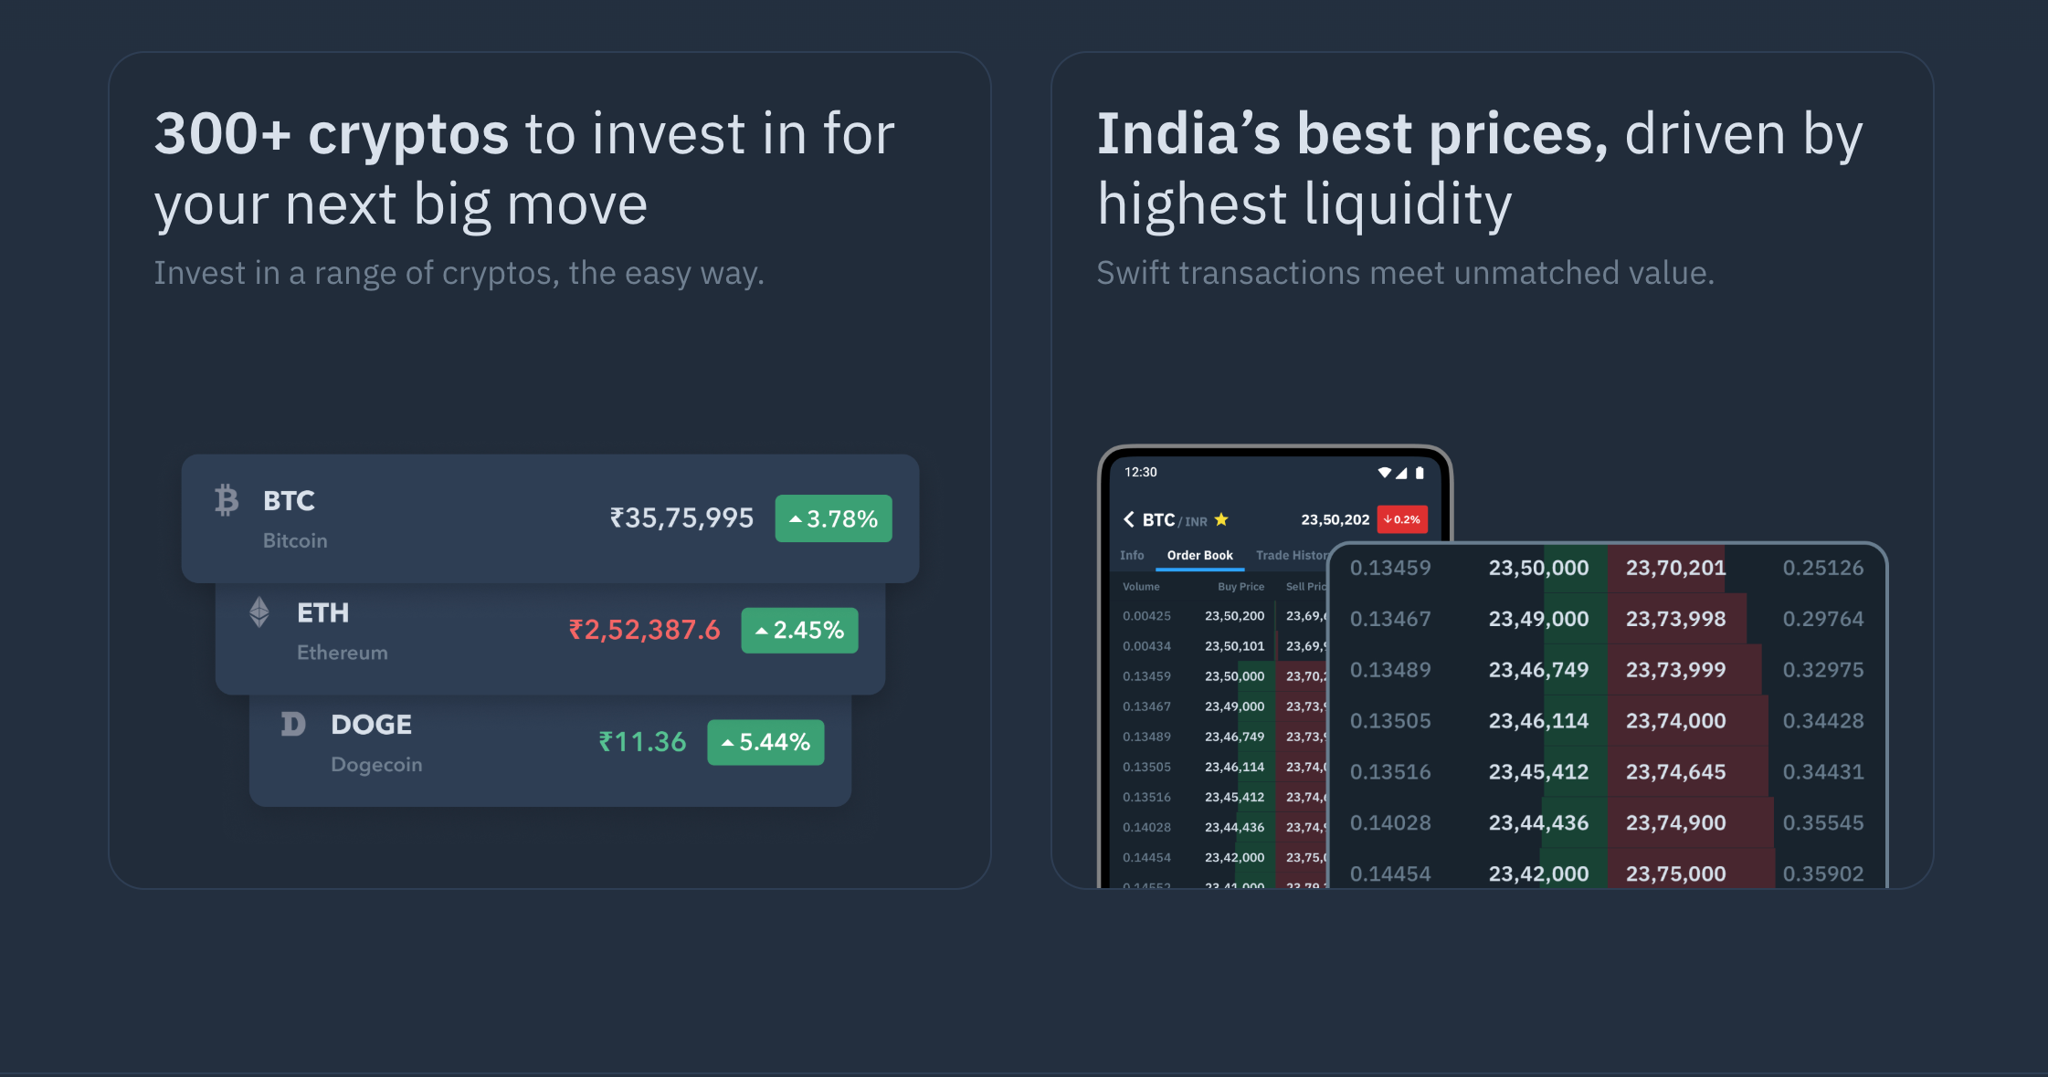Click the 2.45% ETH change badge
This screenshot has width=2048, height=1077.
coord(799,630)
